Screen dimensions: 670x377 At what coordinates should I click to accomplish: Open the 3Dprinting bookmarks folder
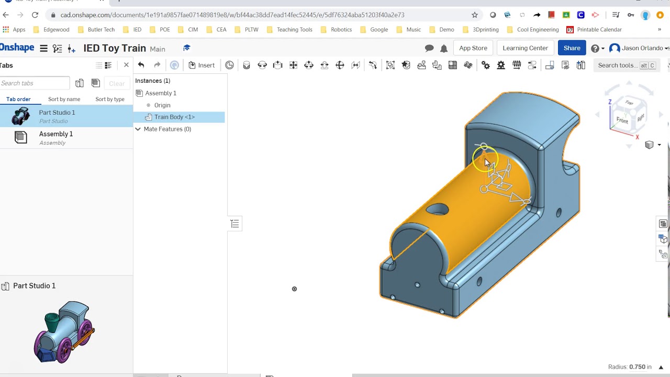[x=481, y=29]
